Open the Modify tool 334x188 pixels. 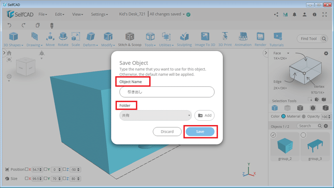click(108, 40)
